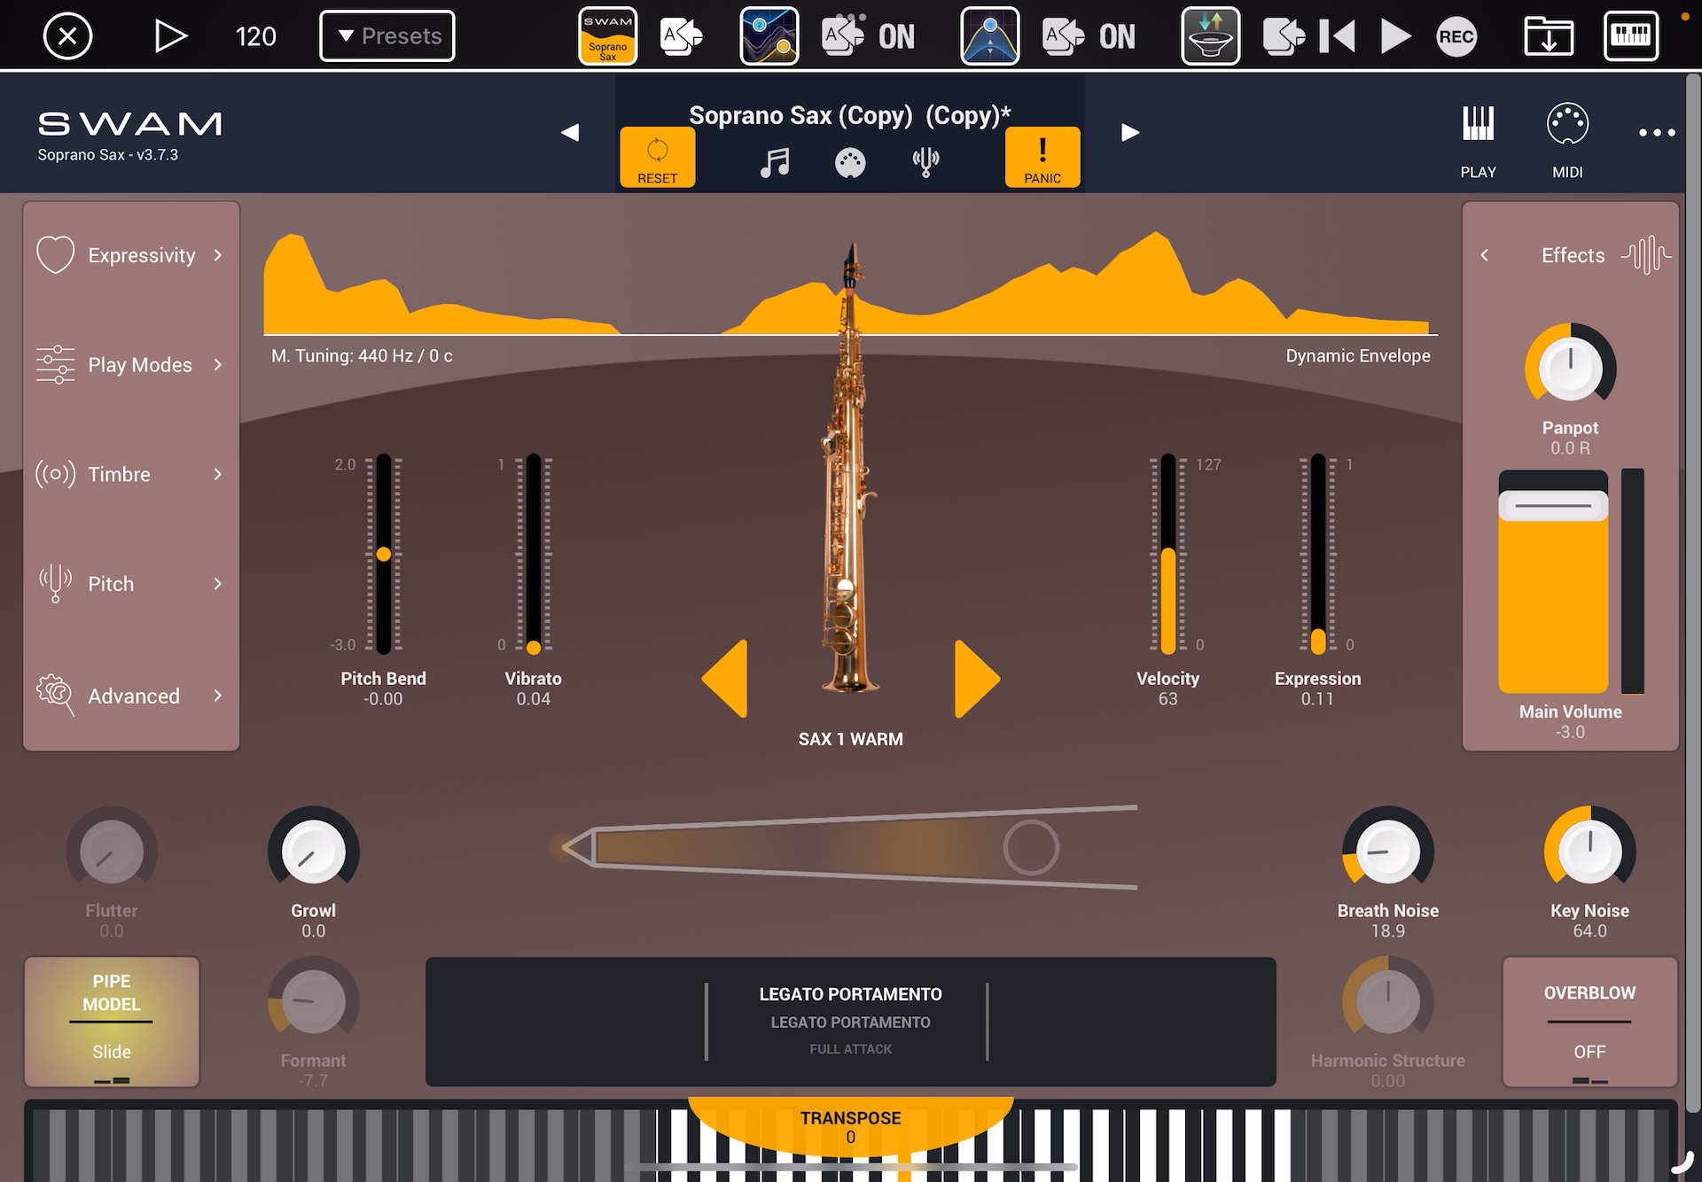Image resolution: width=1702 pixels, height=1182 pixels.
Task: Click the Expressivity heart icon
Action: (x=55, y=254)
